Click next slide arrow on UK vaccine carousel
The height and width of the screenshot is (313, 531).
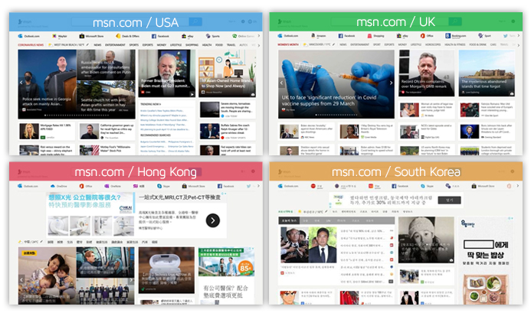[x=391, y=83]
